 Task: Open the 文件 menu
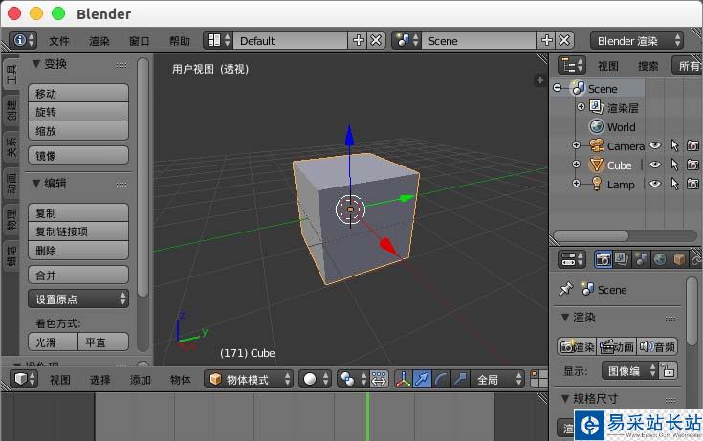click(59, 41)
